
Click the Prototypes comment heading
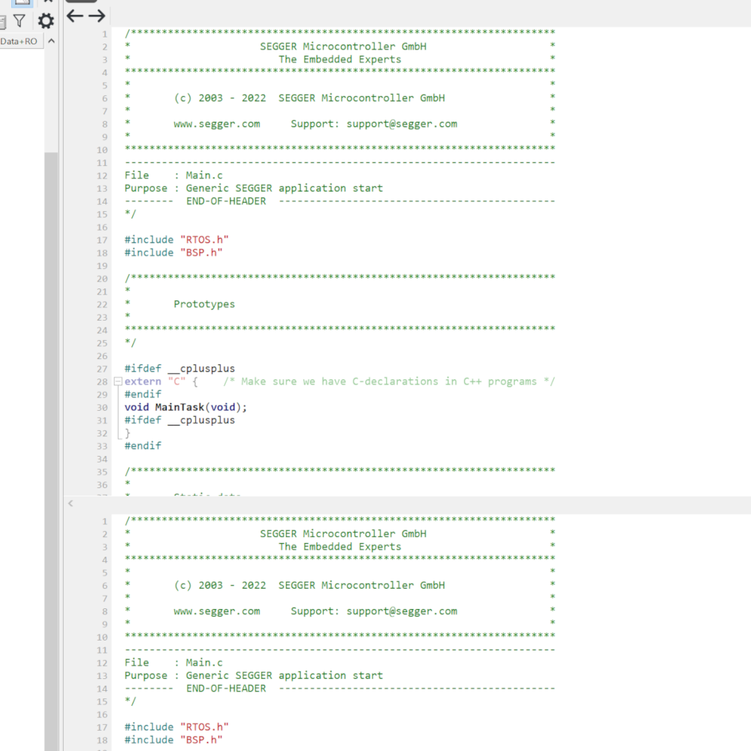(204, 304)
